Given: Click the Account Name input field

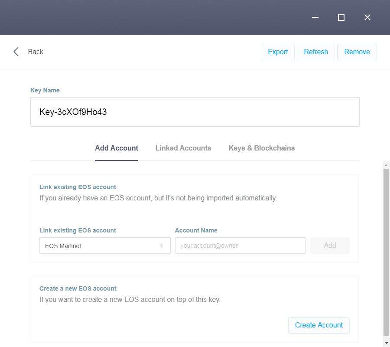Looking at the screenshot, I should pos(240,246).
